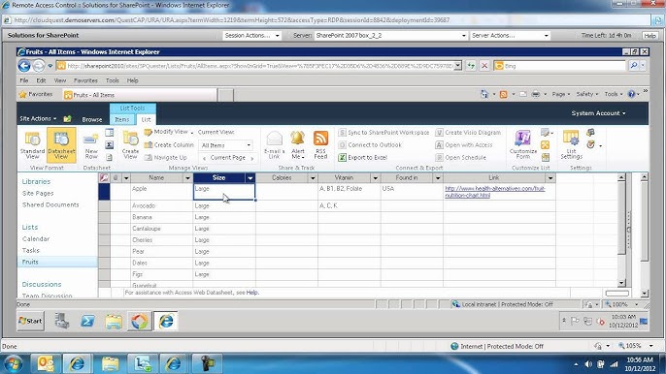Click Export to Excel
Image resolution: width=666 pixels, height=374 pixels.
[363, 157]
